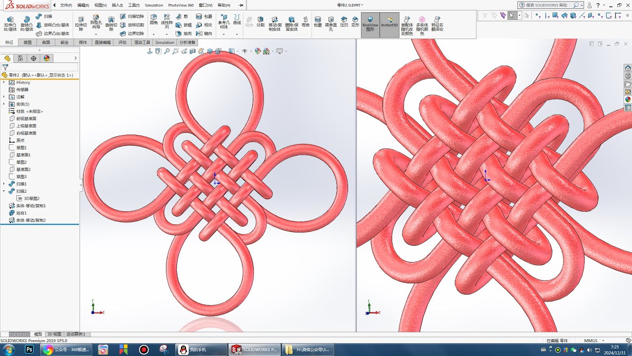The width and height of the screenshot is (632, 356).
Task: Open the 插入(I) menu
Action: pos(117,5)
